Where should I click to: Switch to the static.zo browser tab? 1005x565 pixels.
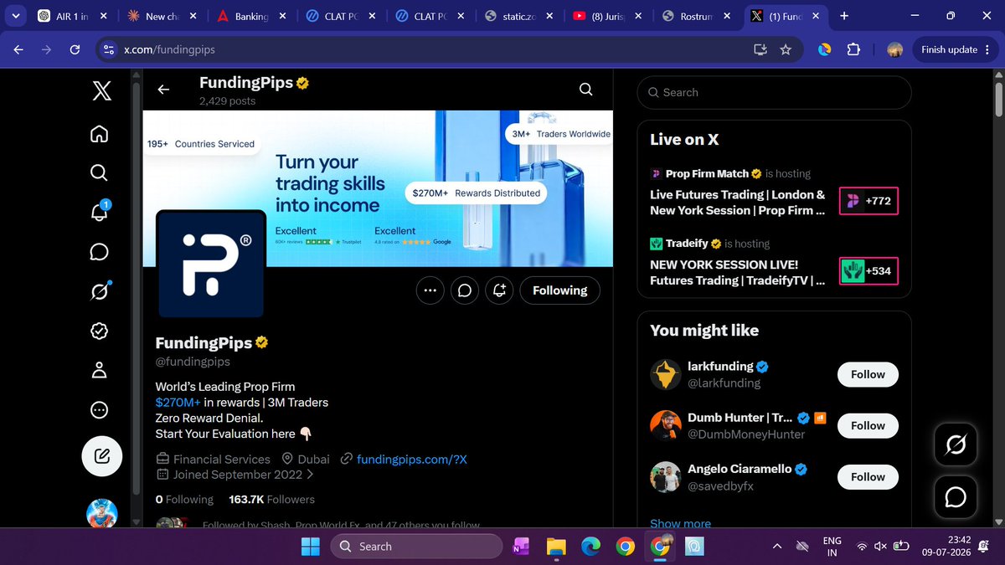(518, 16)
